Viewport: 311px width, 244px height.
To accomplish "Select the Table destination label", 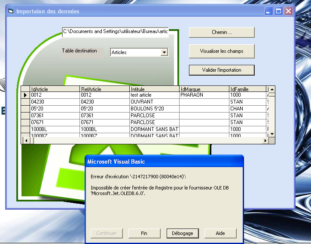I will 79,51.
